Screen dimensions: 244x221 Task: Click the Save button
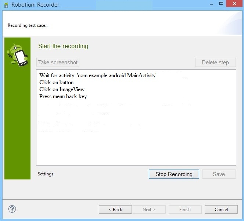pyautogui.click(x=219, y=174)
